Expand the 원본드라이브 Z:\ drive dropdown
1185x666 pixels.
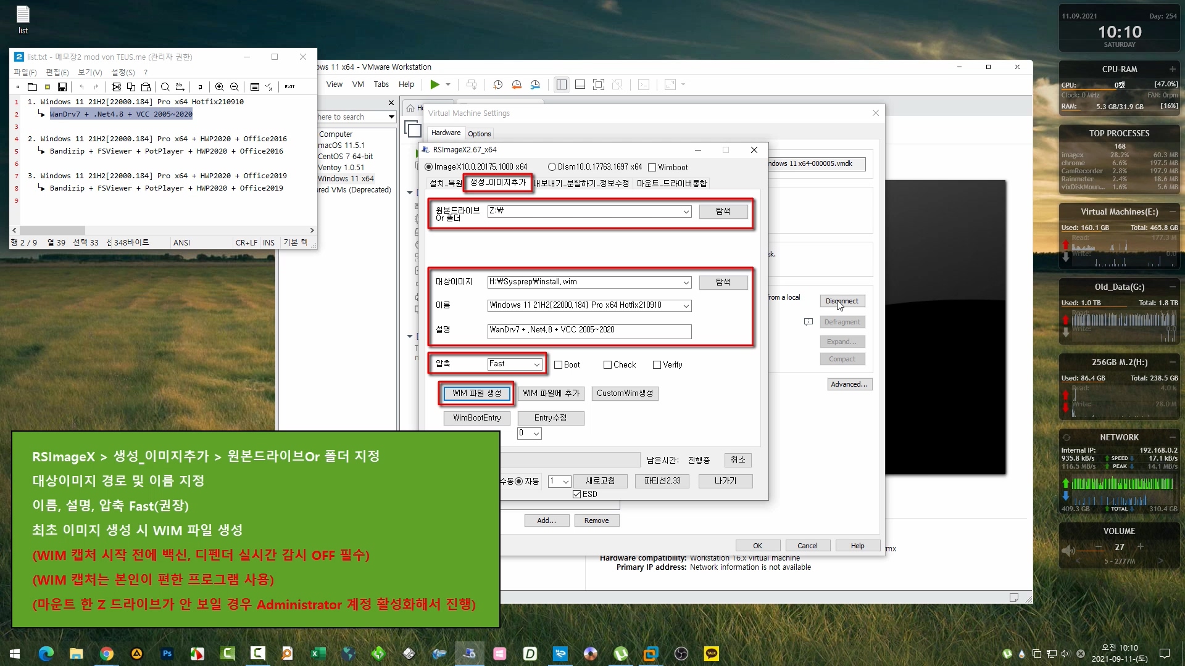point(686,212)
